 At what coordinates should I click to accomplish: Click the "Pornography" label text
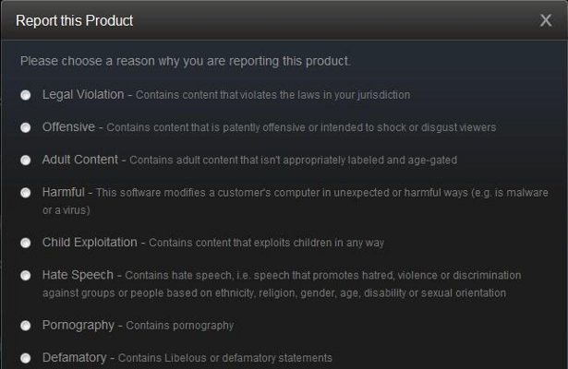78,325
